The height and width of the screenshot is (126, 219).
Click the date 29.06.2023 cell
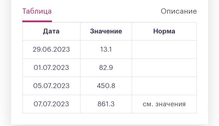coord(51,49)
